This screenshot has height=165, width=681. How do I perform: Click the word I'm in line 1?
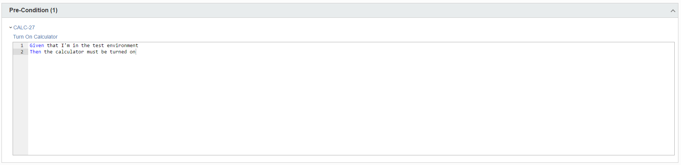pyautogui.click(x=65, y=46)
